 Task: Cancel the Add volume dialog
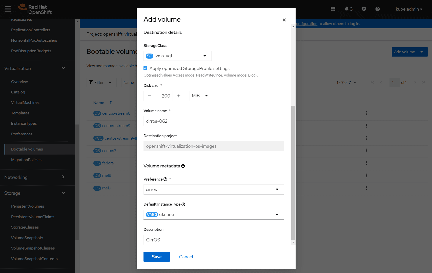tap(186, 257)
